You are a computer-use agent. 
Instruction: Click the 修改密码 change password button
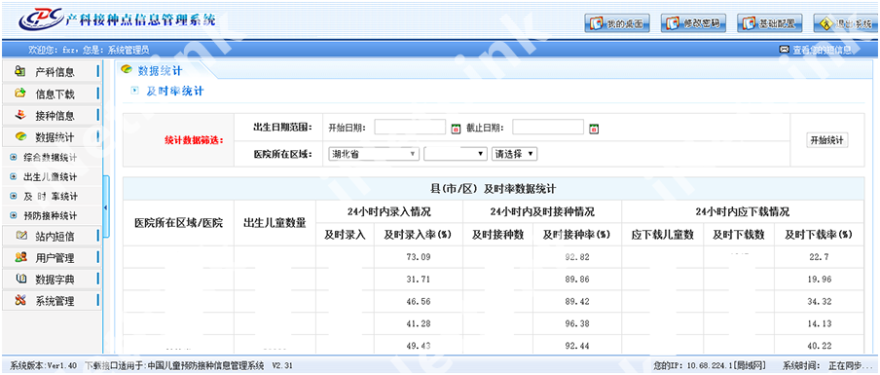(694, 23)
